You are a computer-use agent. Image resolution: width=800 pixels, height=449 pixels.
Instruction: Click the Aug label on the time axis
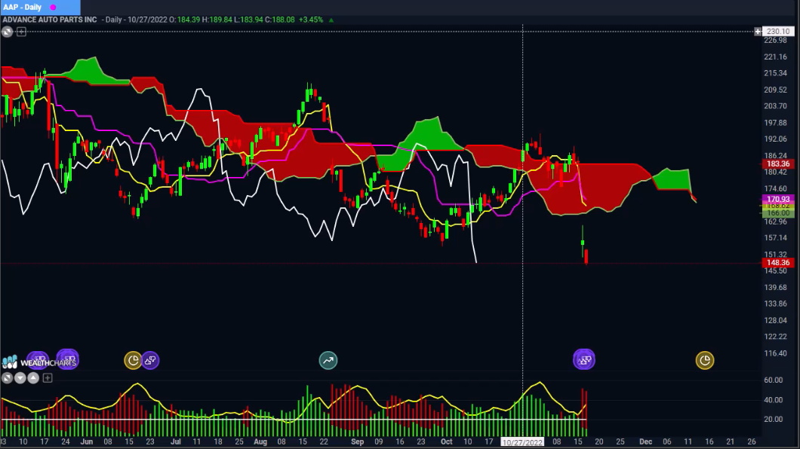260,442
